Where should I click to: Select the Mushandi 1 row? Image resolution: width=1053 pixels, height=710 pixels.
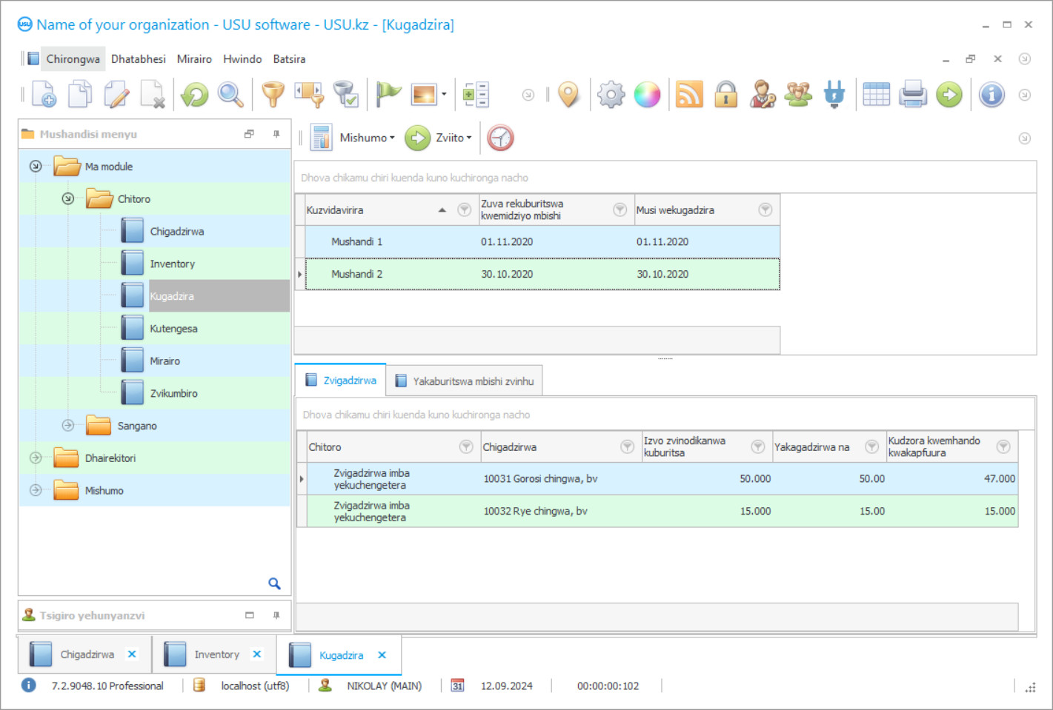click(x=356, y=242)
